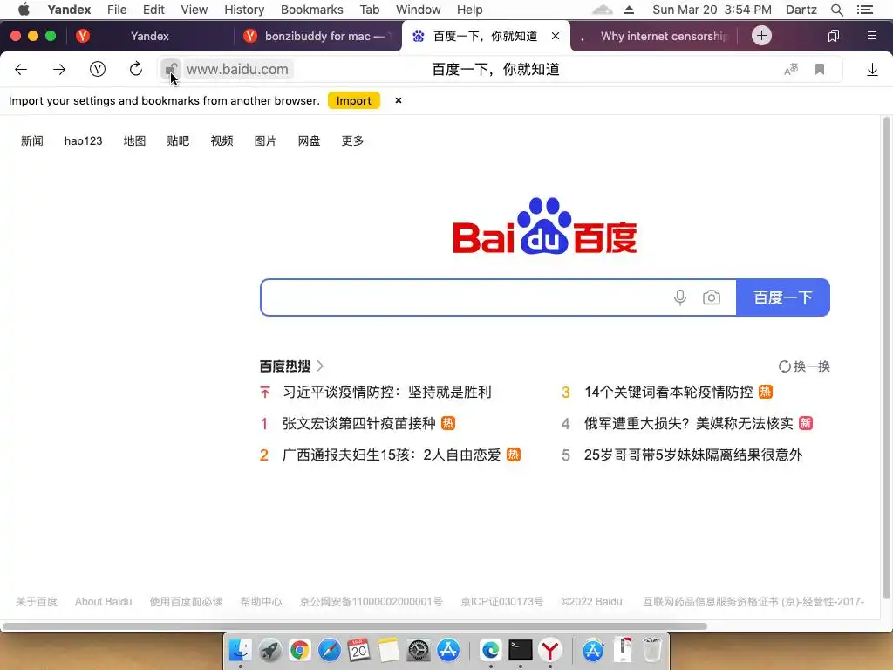This screenshot has height=670, width=893.
Task: Open Yandex home via the Y circle icon
Action: point(98,70)
